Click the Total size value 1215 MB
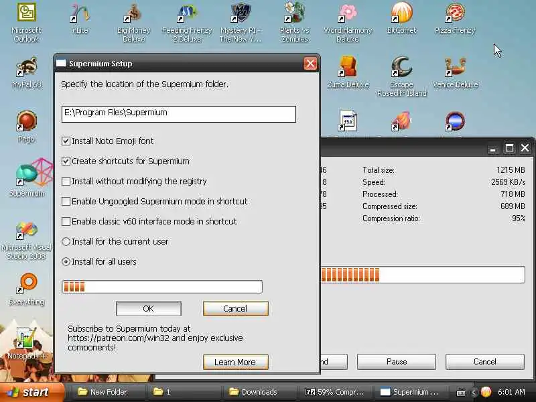This screenshot has width=536, height=402. point(511,170)
